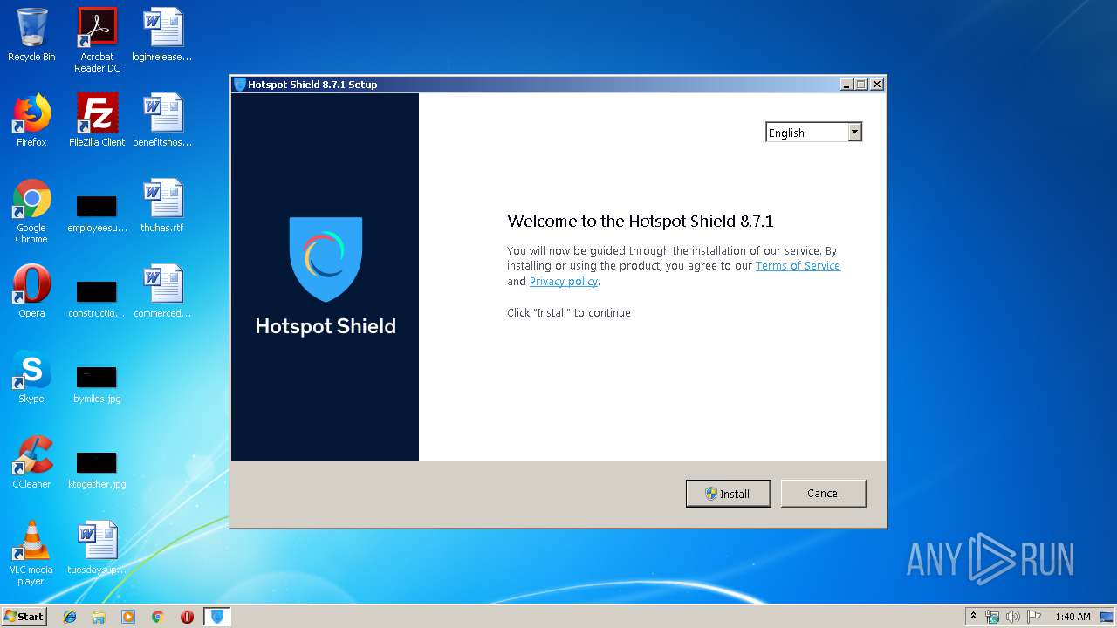
Task: Open the tuesdaysup Word document
Action: click(x=97, y=548)
